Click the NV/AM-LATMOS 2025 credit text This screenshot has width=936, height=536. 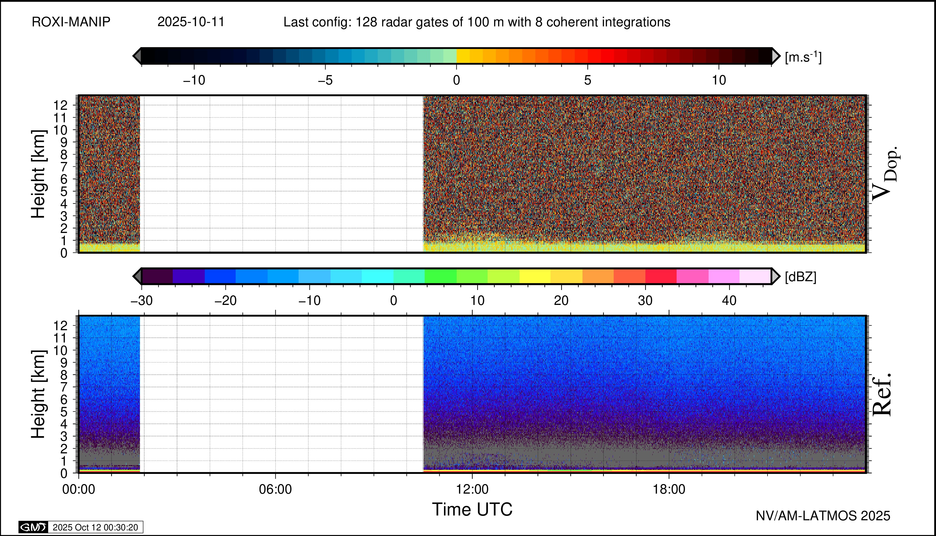tap(823, 516)
